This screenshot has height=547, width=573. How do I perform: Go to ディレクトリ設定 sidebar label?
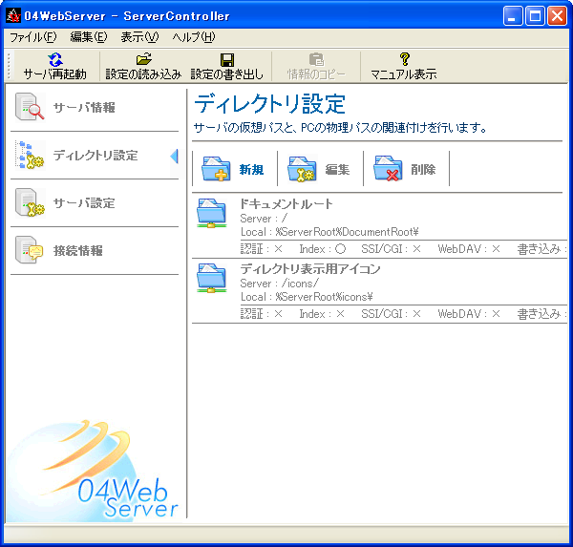95,156
